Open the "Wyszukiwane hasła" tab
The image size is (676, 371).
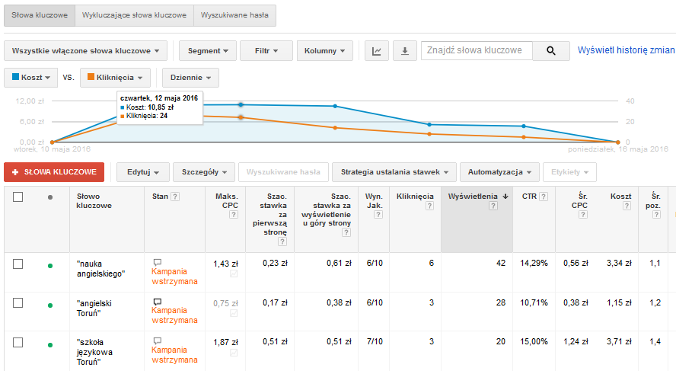pyautogui.click(x=234, y=15)
